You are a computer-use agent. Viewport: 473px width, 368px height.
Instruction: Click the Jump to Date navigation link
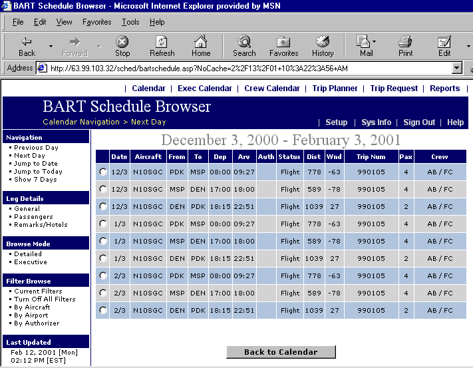(x=36, y=164)
